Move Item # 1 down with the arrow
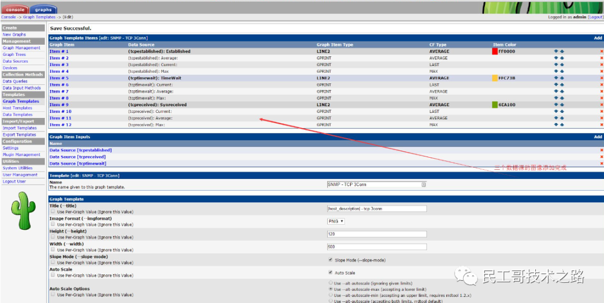604x303 pixels. (x=556, y=51)
